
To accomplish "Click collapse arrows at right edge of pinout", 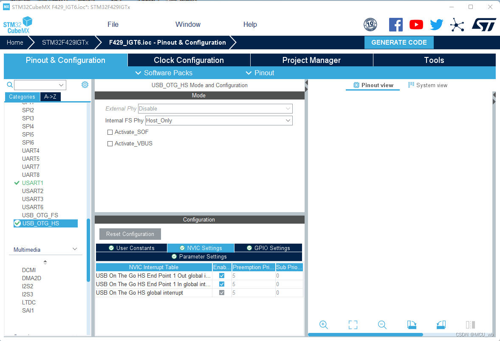I will coord(494,98).
